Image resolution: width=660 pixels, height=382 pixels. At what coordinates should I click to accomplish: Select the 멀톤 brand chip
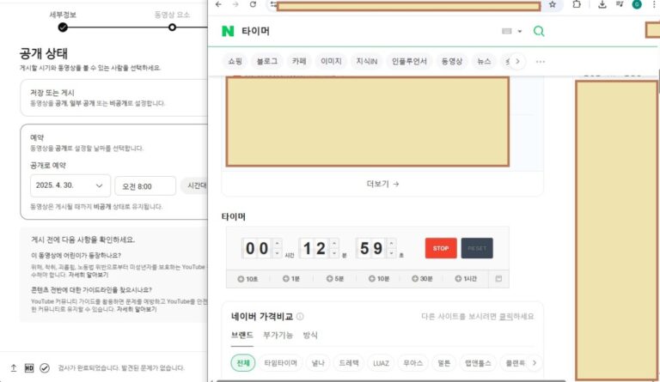click(x=444, y=362)
